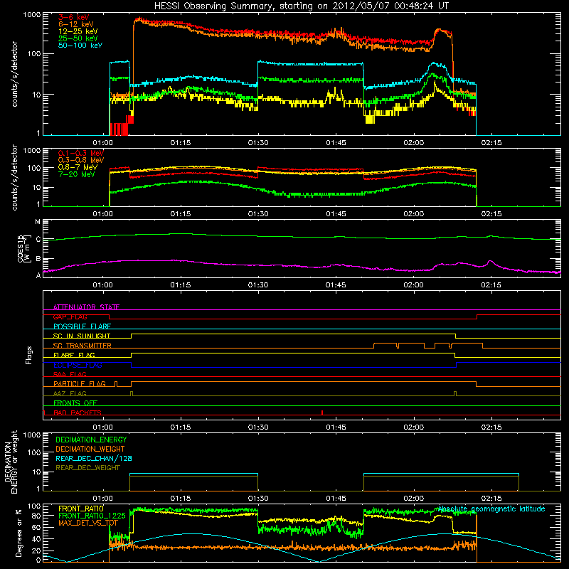
Task: Click the REAR_DEC_CHAN/128 legend entry
Action: point(94,458)
